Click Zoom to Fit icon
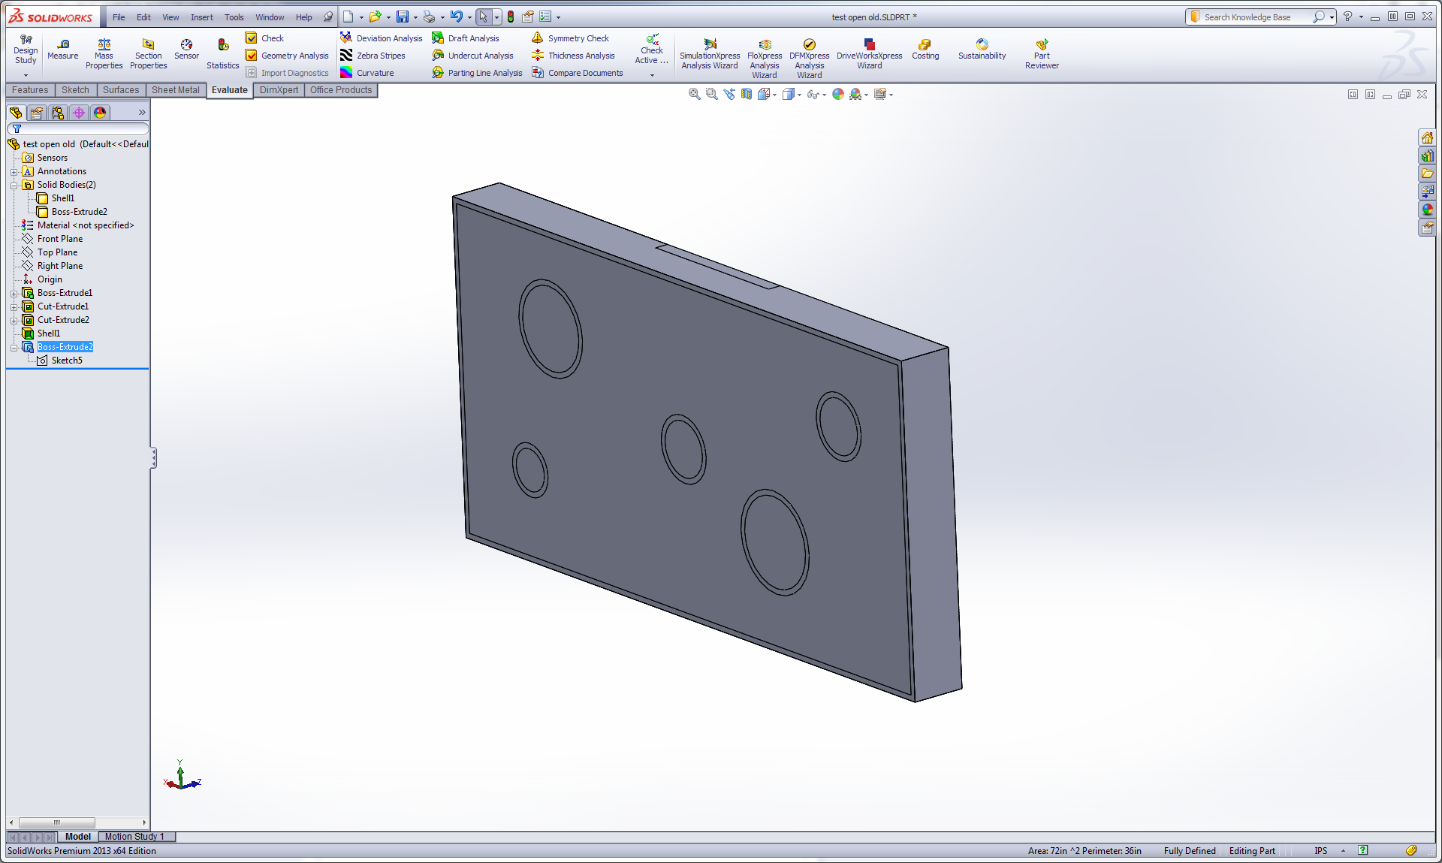Viewport: 1442px width, 863px height. pyautogui.click(x=694, y=94)
